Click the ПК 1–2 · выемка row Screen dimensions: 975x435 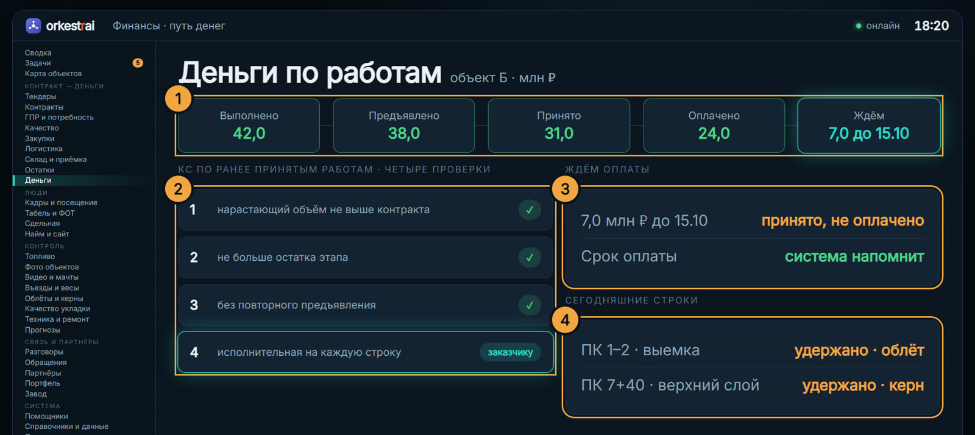(x=753, y=350)
